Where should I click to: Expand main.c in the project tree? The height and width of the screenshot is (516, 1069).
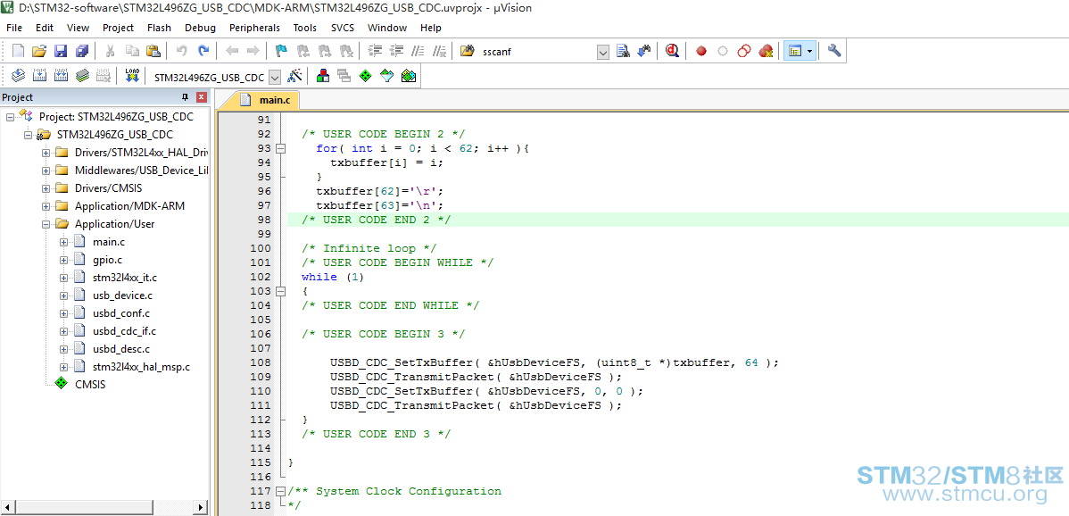click(x=63, y=242)
